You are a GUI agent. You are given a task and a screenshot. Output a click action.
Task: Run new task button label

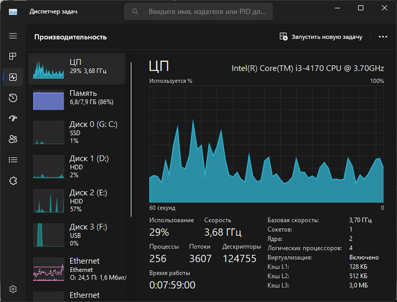327,37
